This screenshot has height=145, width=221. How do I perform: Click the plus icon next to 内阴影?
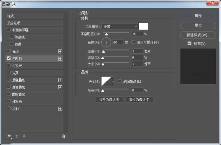60,59
